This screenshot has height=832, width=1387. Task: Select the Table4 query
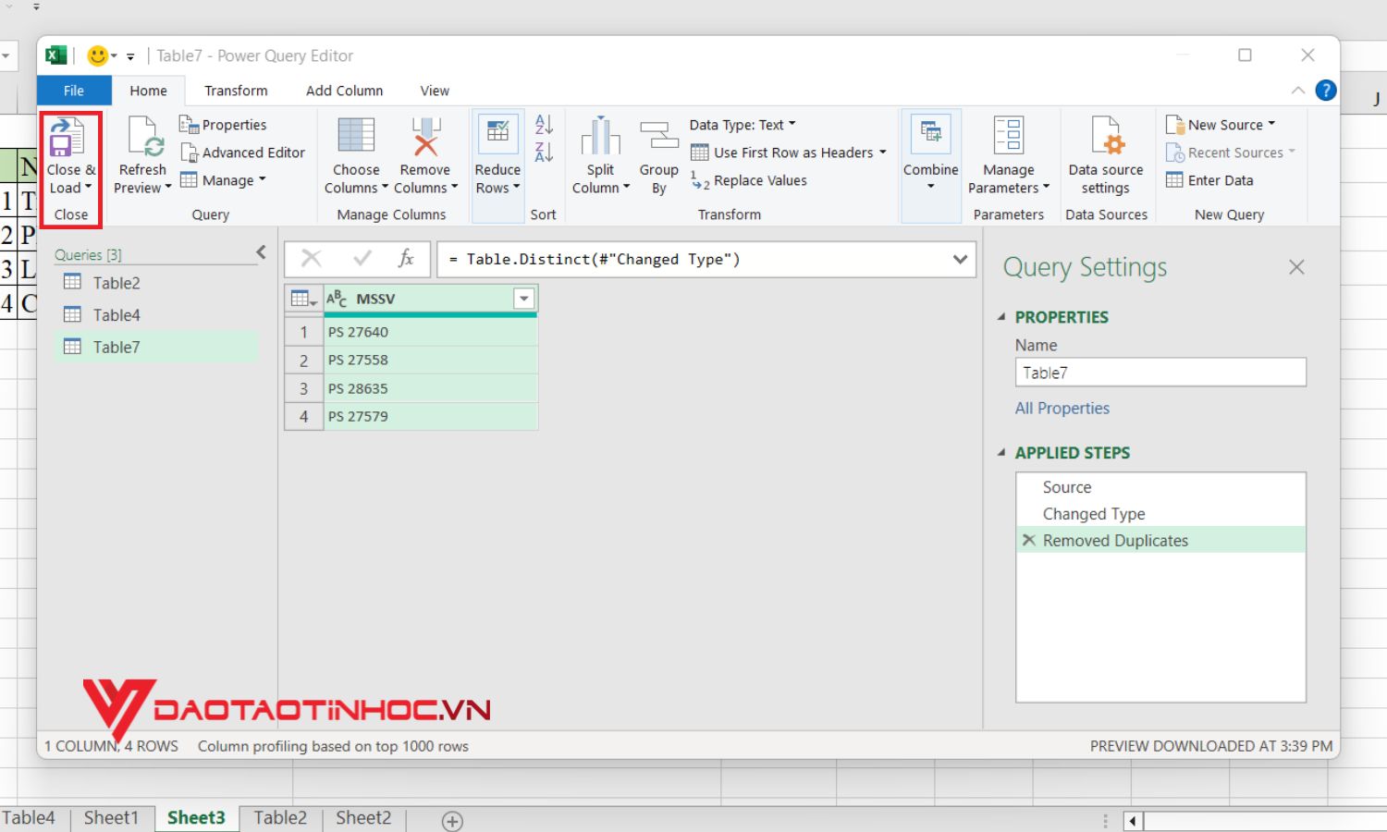(117, 315)
